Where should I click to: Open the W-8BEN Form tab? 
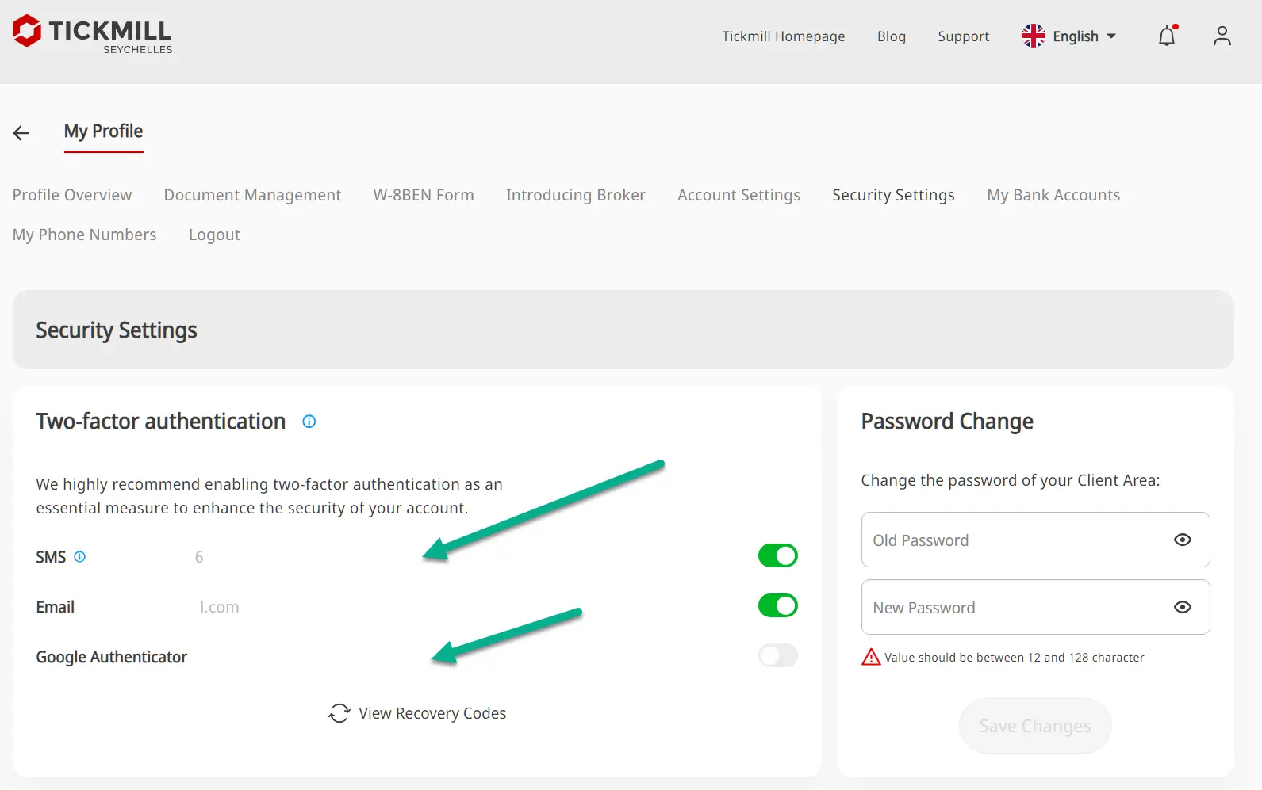click(424, 195)
